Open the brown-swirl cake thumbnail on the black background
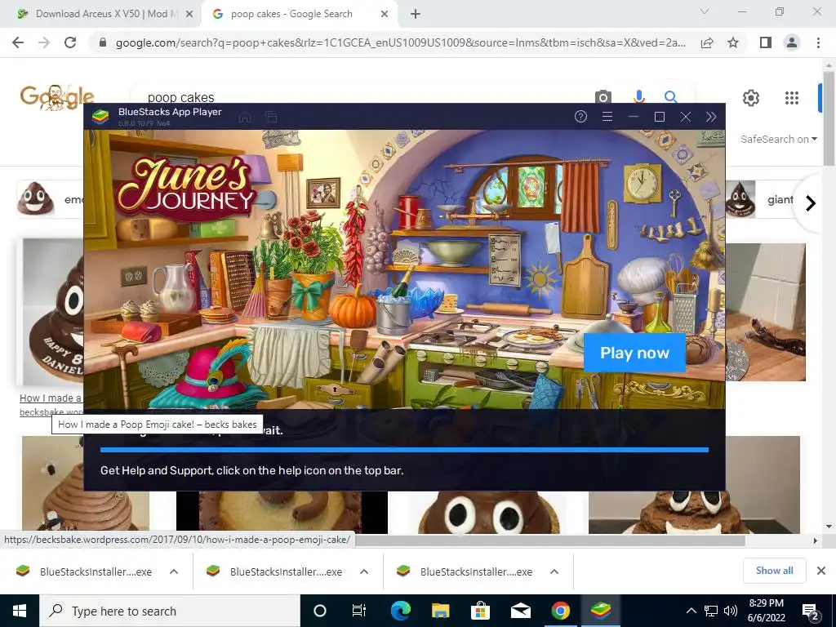 click(282, 513)
